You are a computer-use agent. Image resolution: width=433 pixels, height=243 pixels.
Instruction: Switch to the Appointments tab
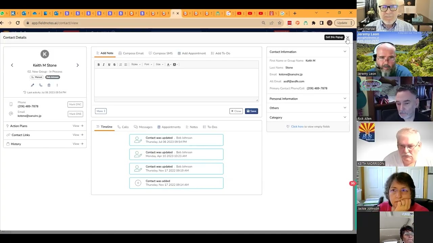(x=169, y=127)
